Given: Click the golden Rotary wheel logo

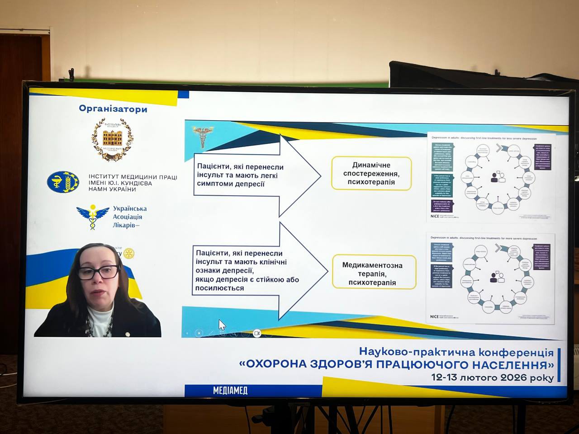Looking at the screenshot, I should click(129, 253).
